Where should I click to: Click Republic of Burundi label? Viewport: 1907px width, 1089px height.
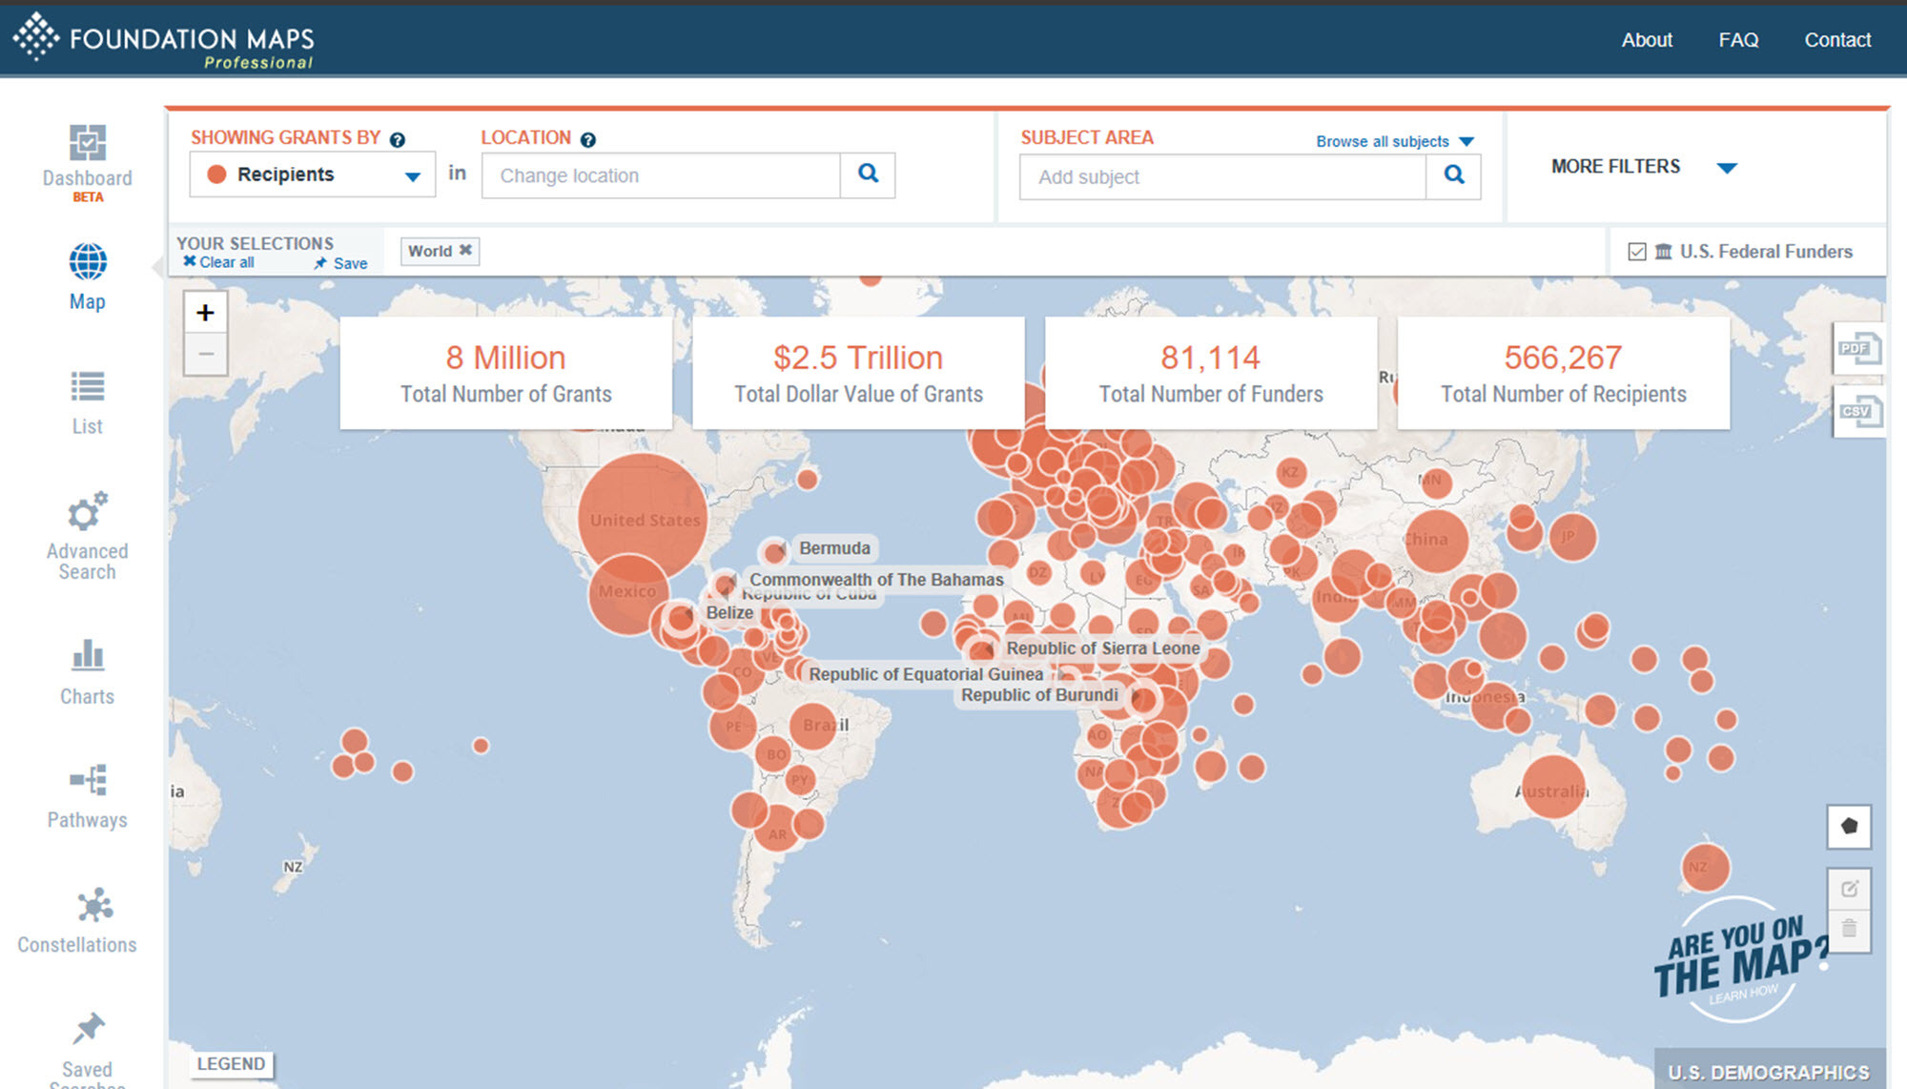(x=1039, y=695)
